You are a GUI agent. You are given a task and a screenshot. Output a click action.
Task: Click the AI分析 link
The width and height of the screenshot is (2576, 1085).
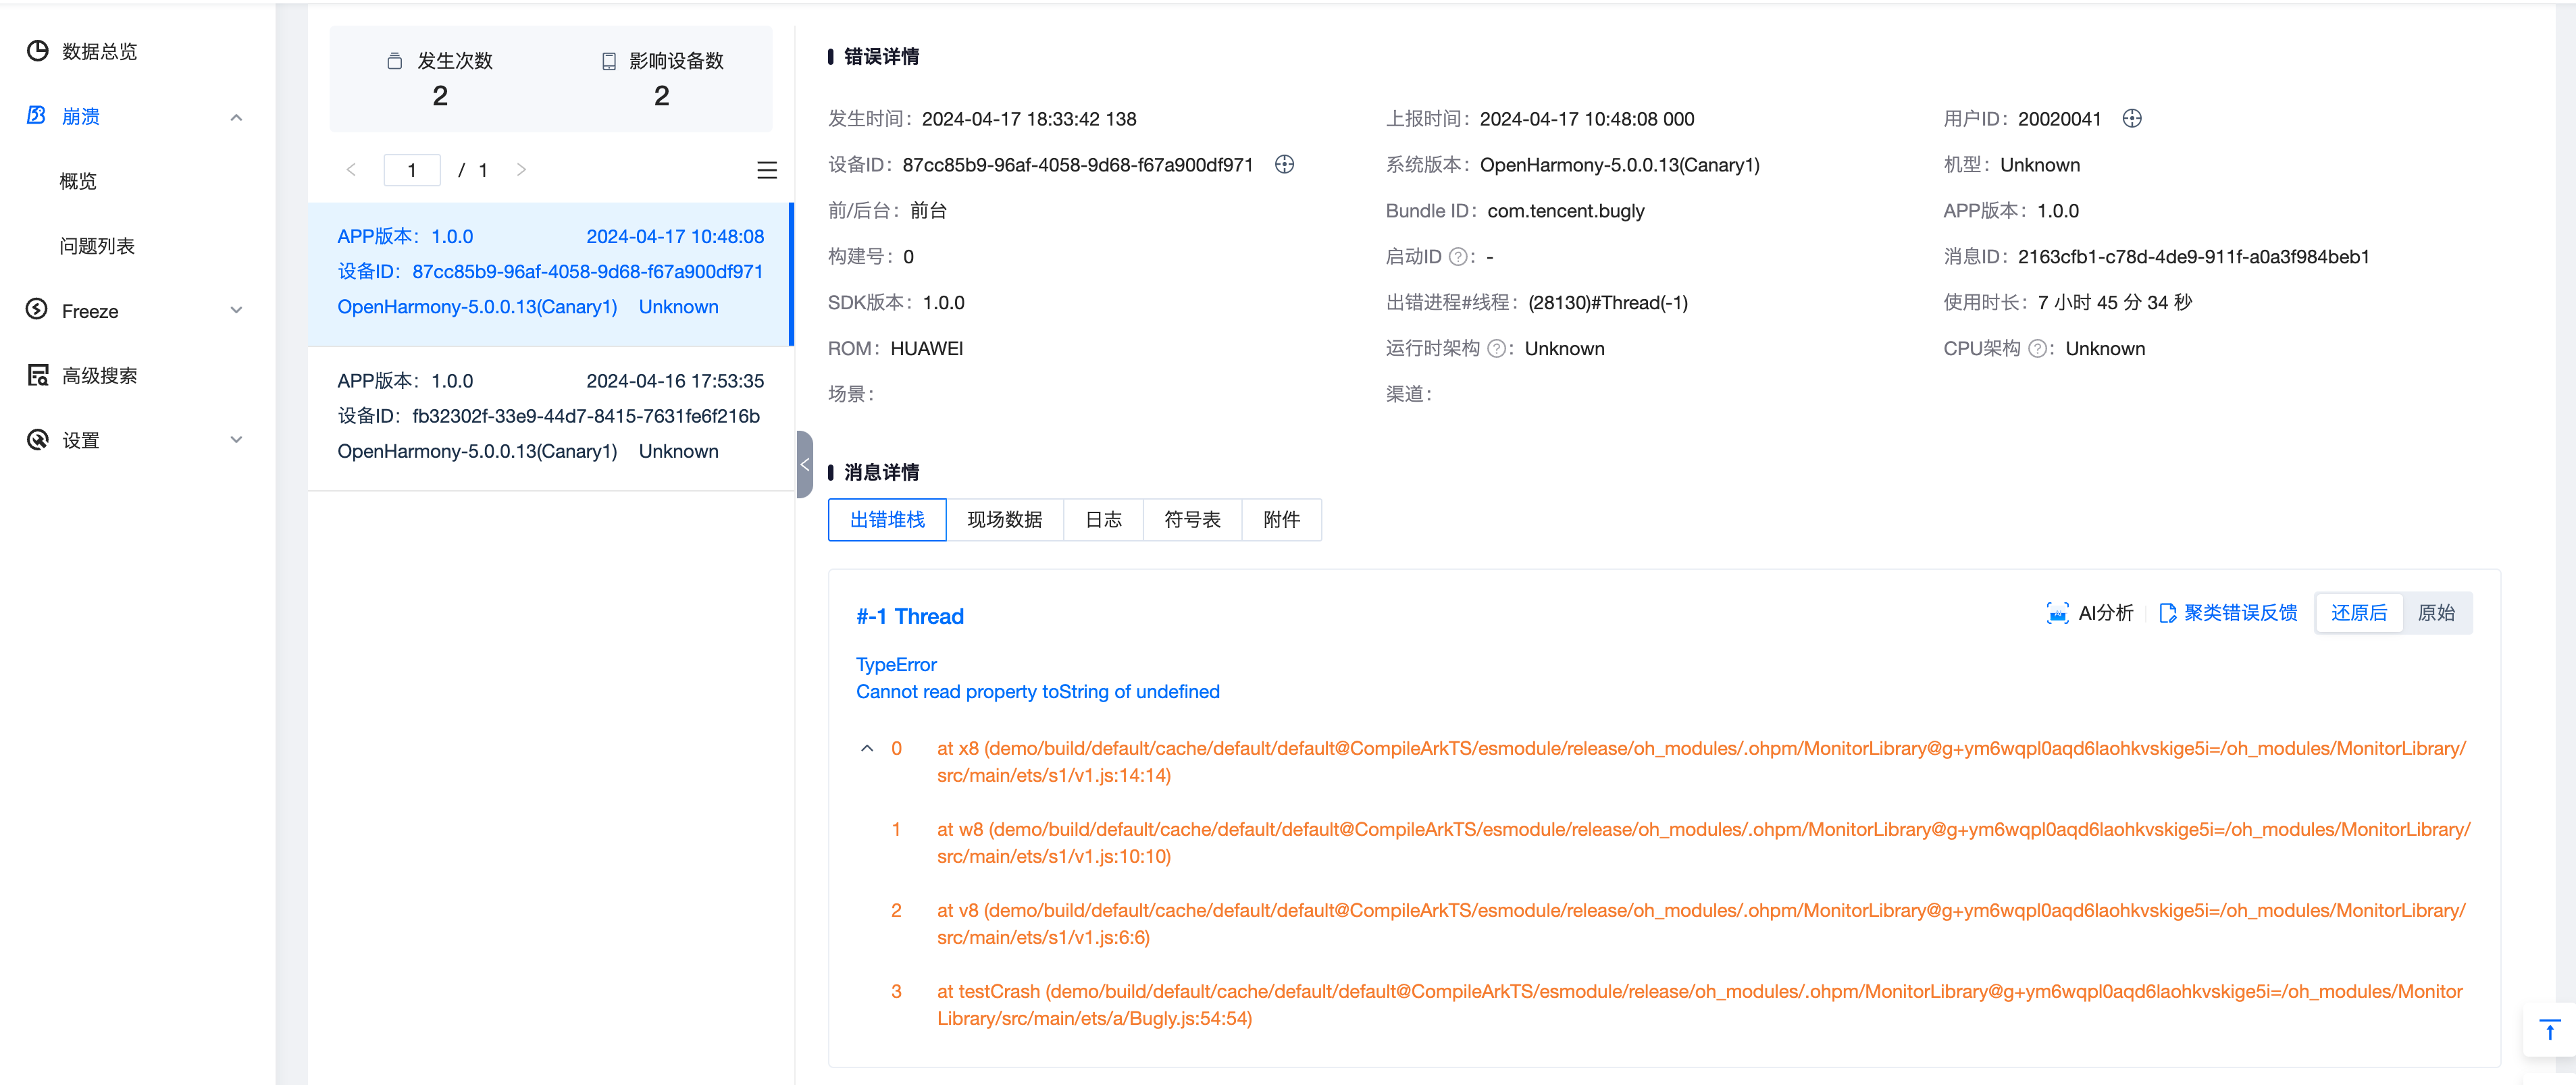click(2105, 613)
